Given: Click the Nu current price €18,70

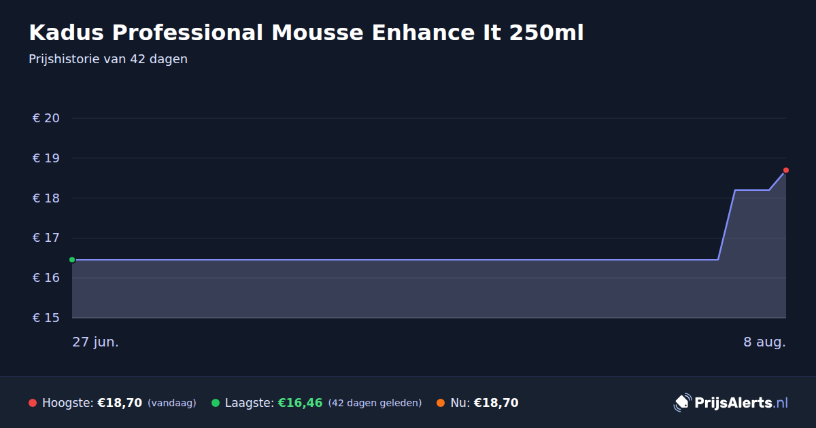Looking at the screenshot, I should point(496,403).
